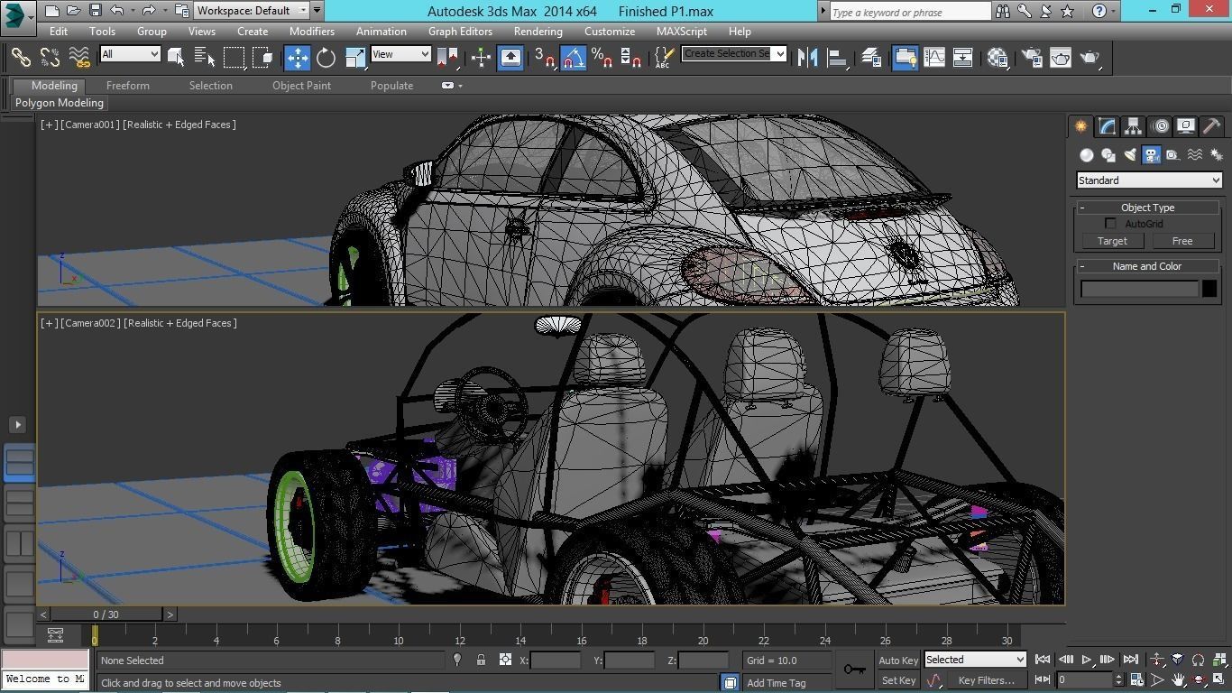1232x693 pixels.
Task: Enable the Angle Snap toggle
Action: pos(572,57)
